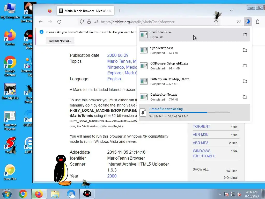Image resolution: width=265 pixels, height=199 pixels.
Task: Open the Mario Tennis topic link
Action: 120,61
